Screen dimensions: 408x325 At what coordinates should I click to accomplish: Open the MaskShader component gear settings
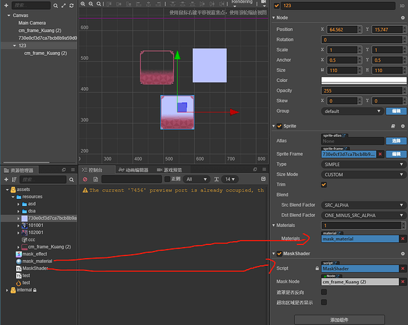tap(403, 253)
